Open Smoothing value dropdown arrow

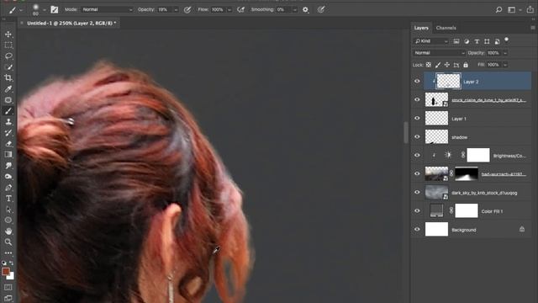click(x=294, y=10)
